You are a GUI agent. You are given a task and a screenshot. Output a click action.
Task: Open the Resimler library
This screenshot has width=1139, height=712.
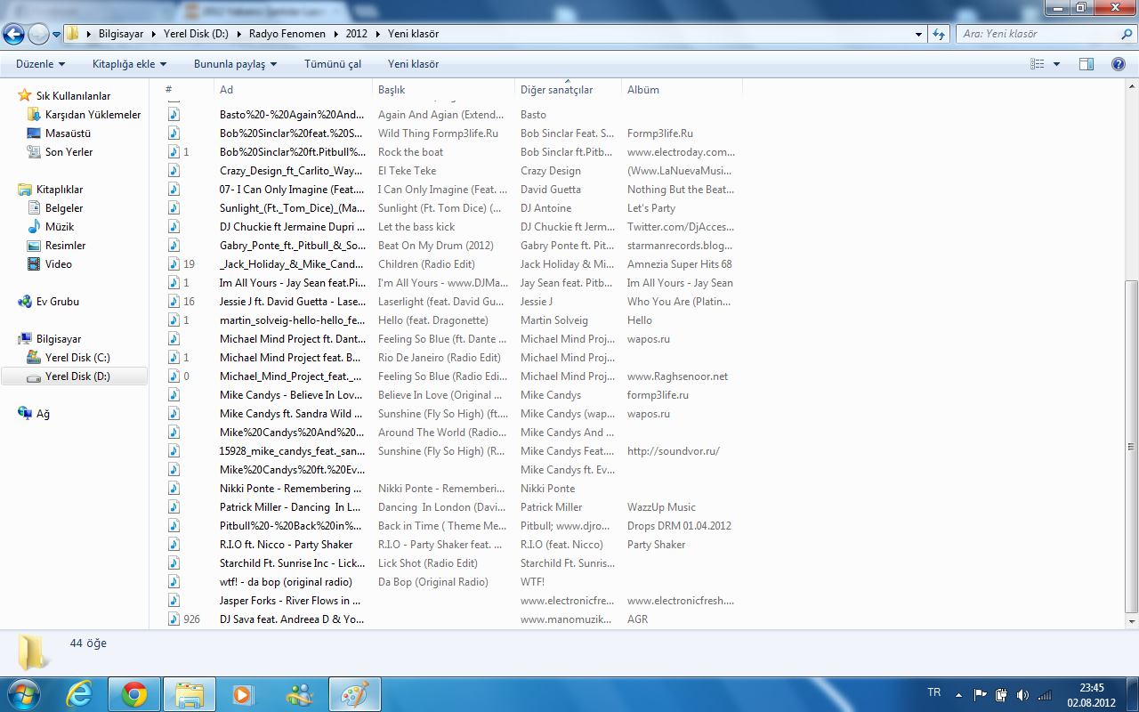coord(66,246)
